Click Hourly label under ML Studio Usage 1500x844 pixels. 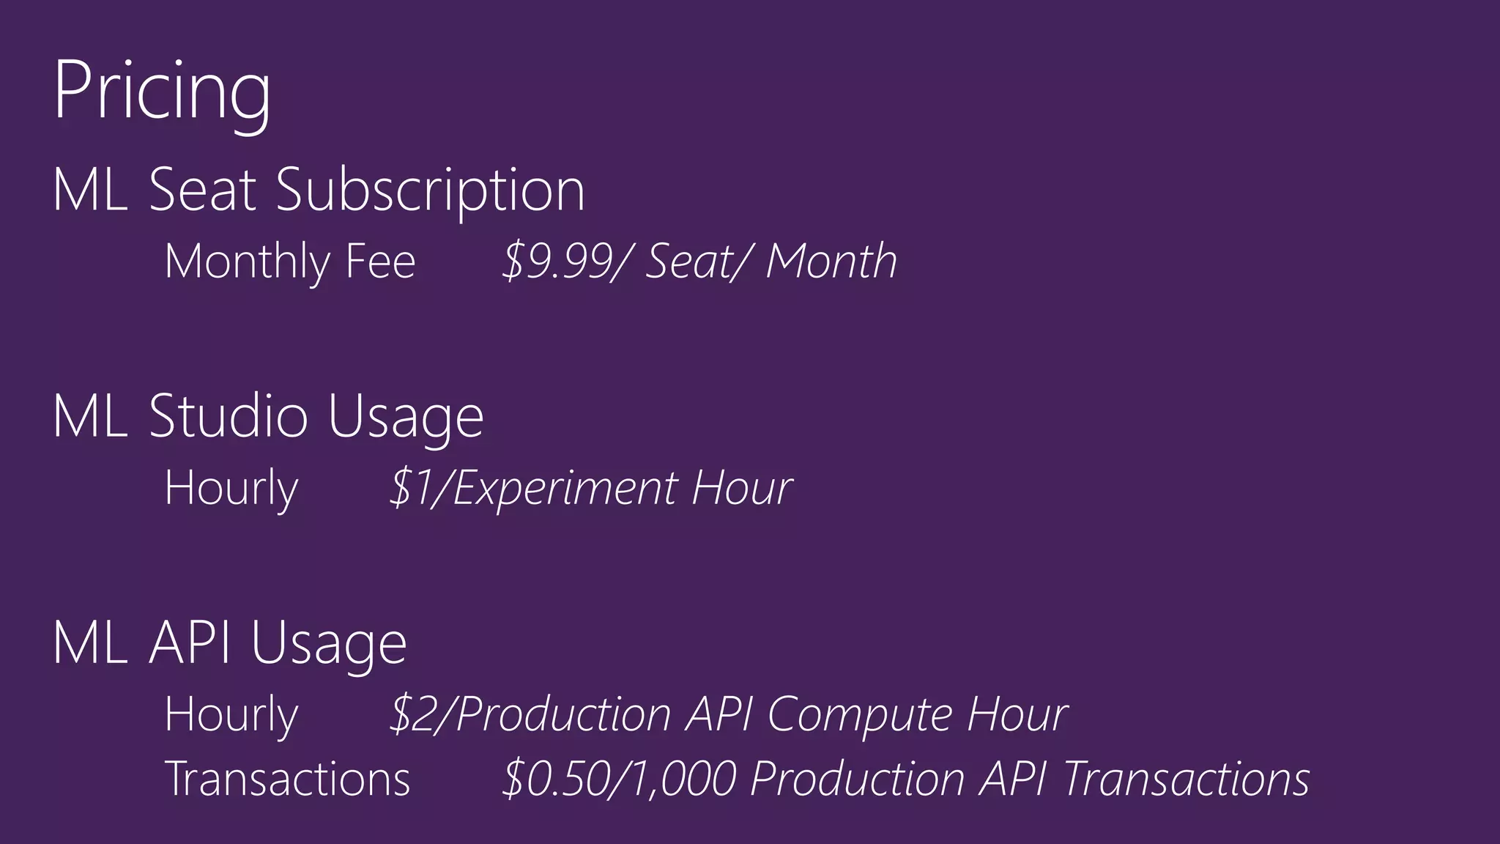pos(231,488)
